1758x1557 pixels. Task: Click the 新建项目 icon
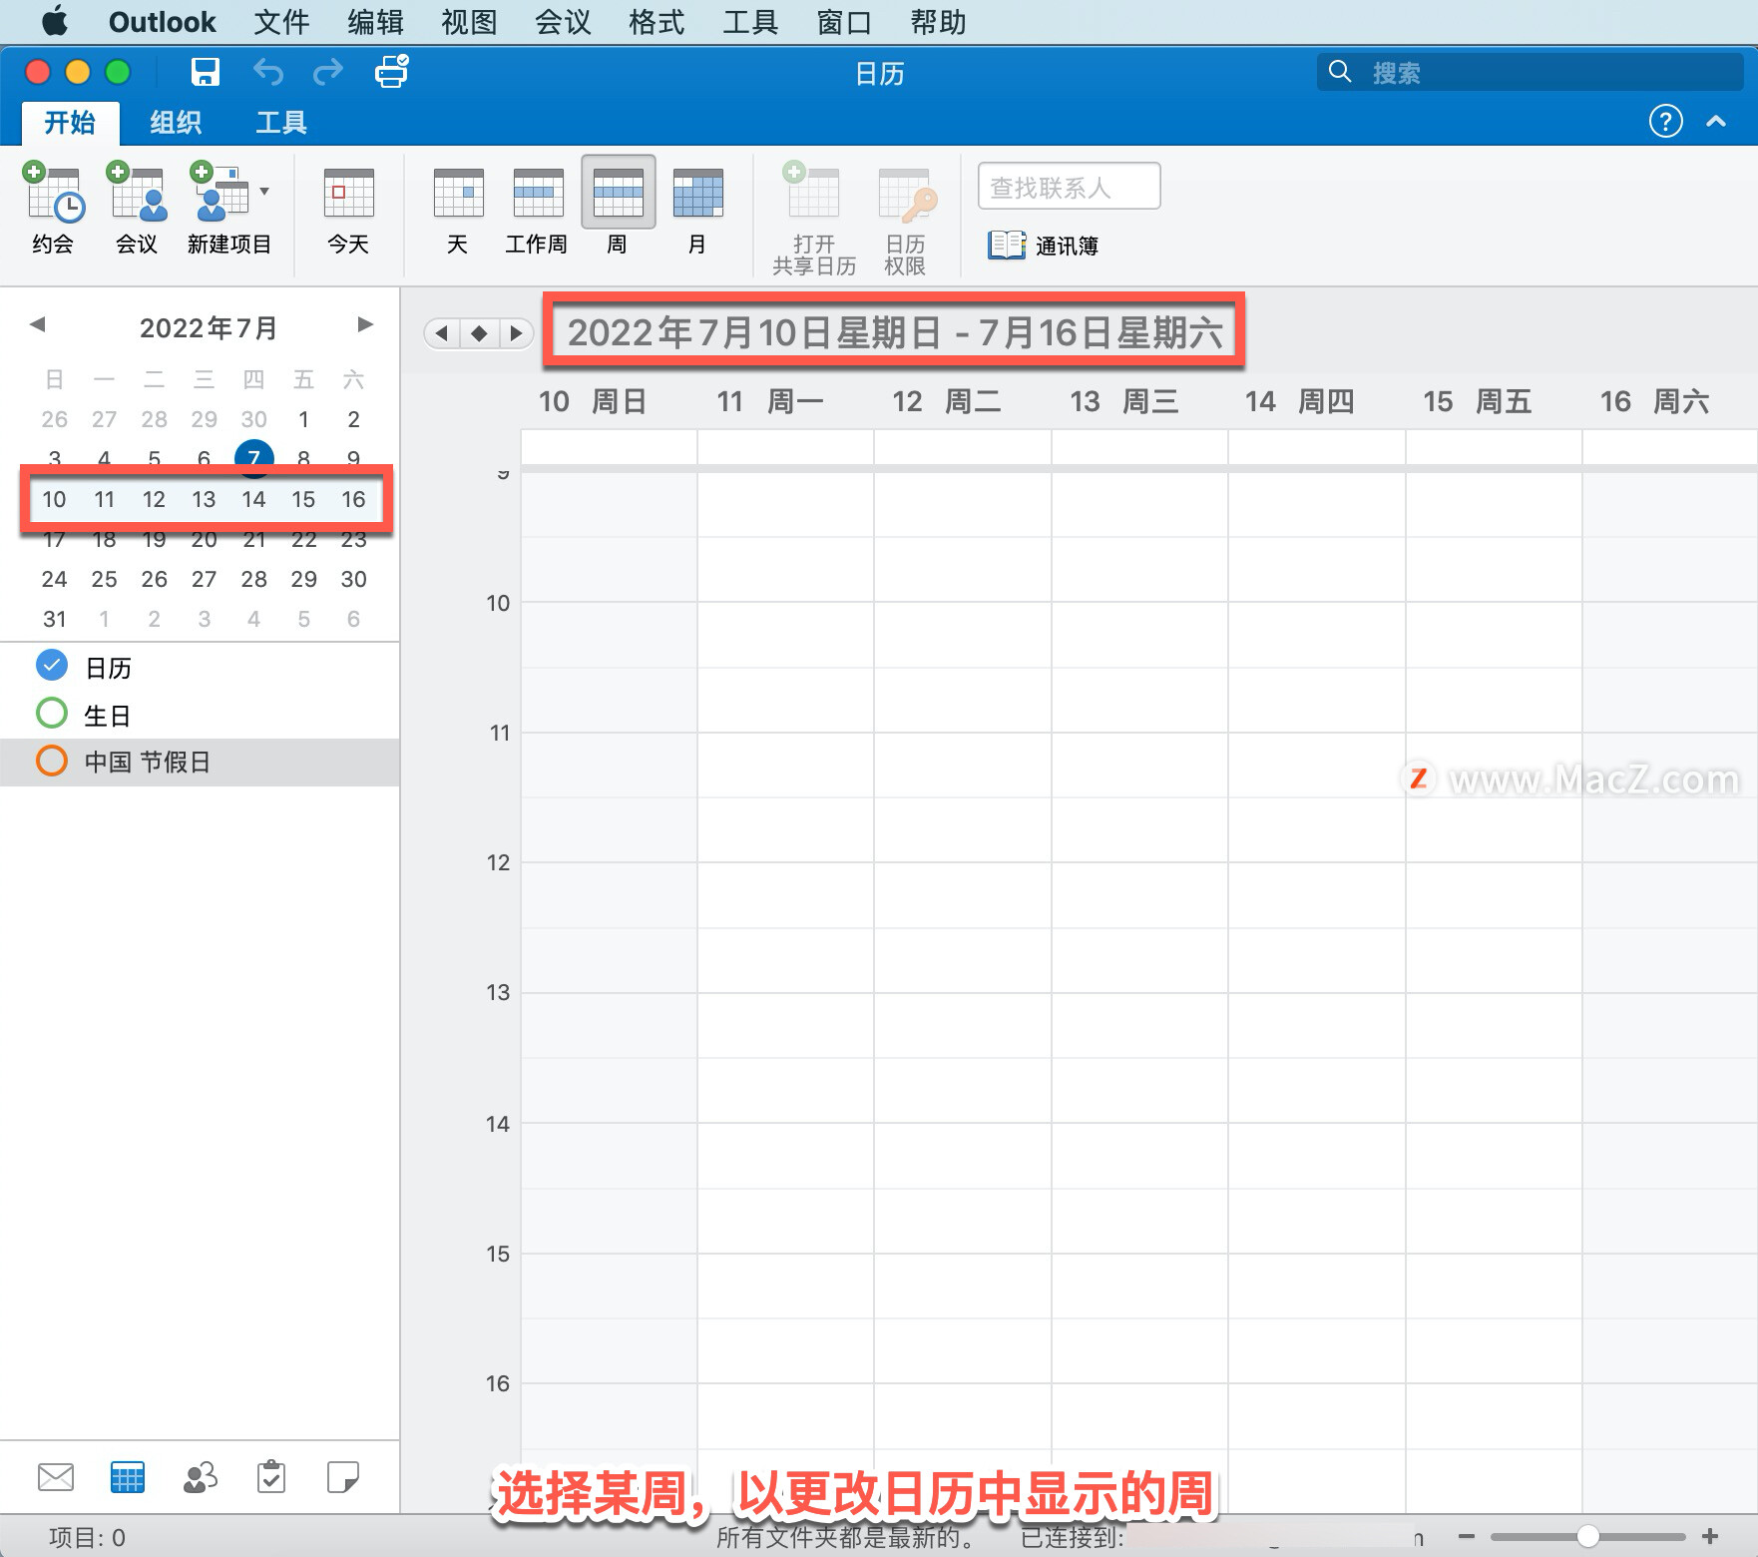(220, 193)
